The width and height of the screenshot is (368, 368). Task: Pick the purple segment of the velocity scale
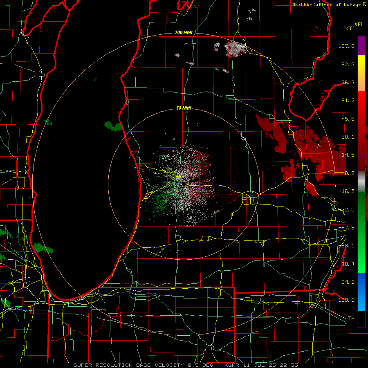click(x=361, y=45)
